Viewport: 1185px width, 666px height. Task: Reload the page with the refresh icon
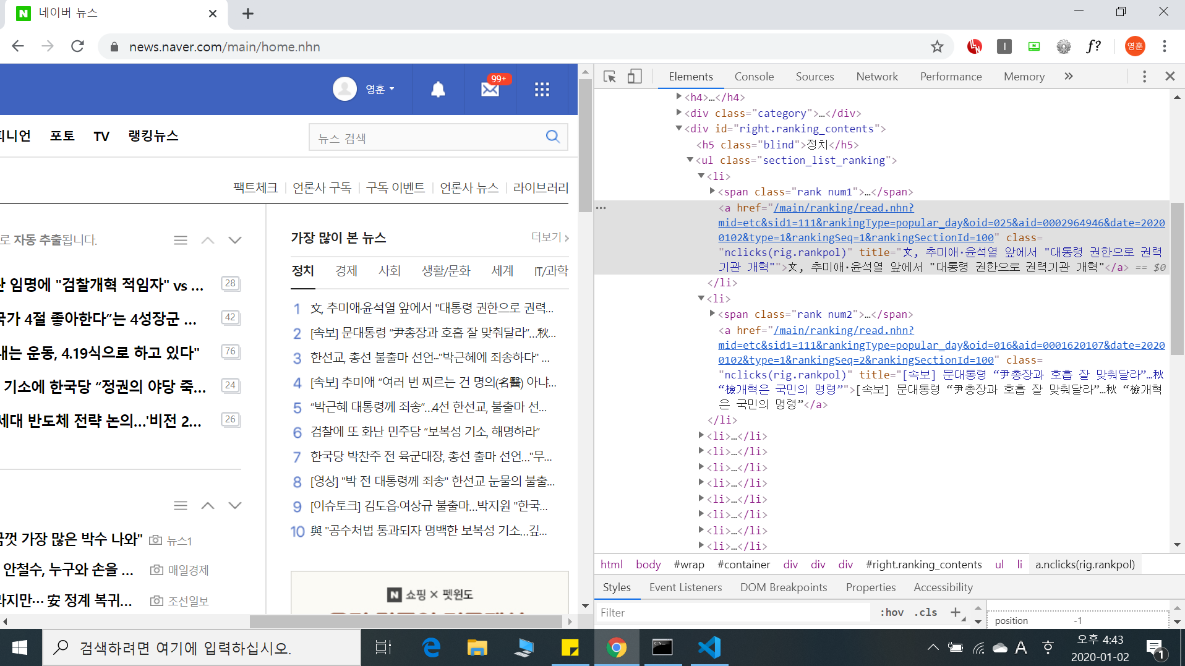[77, 46]
